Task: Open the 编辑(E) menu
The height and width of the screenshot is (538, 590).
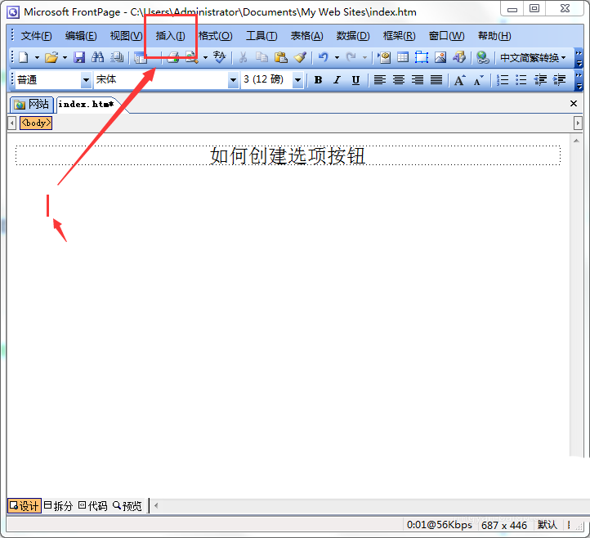Action: pos(81,36)
